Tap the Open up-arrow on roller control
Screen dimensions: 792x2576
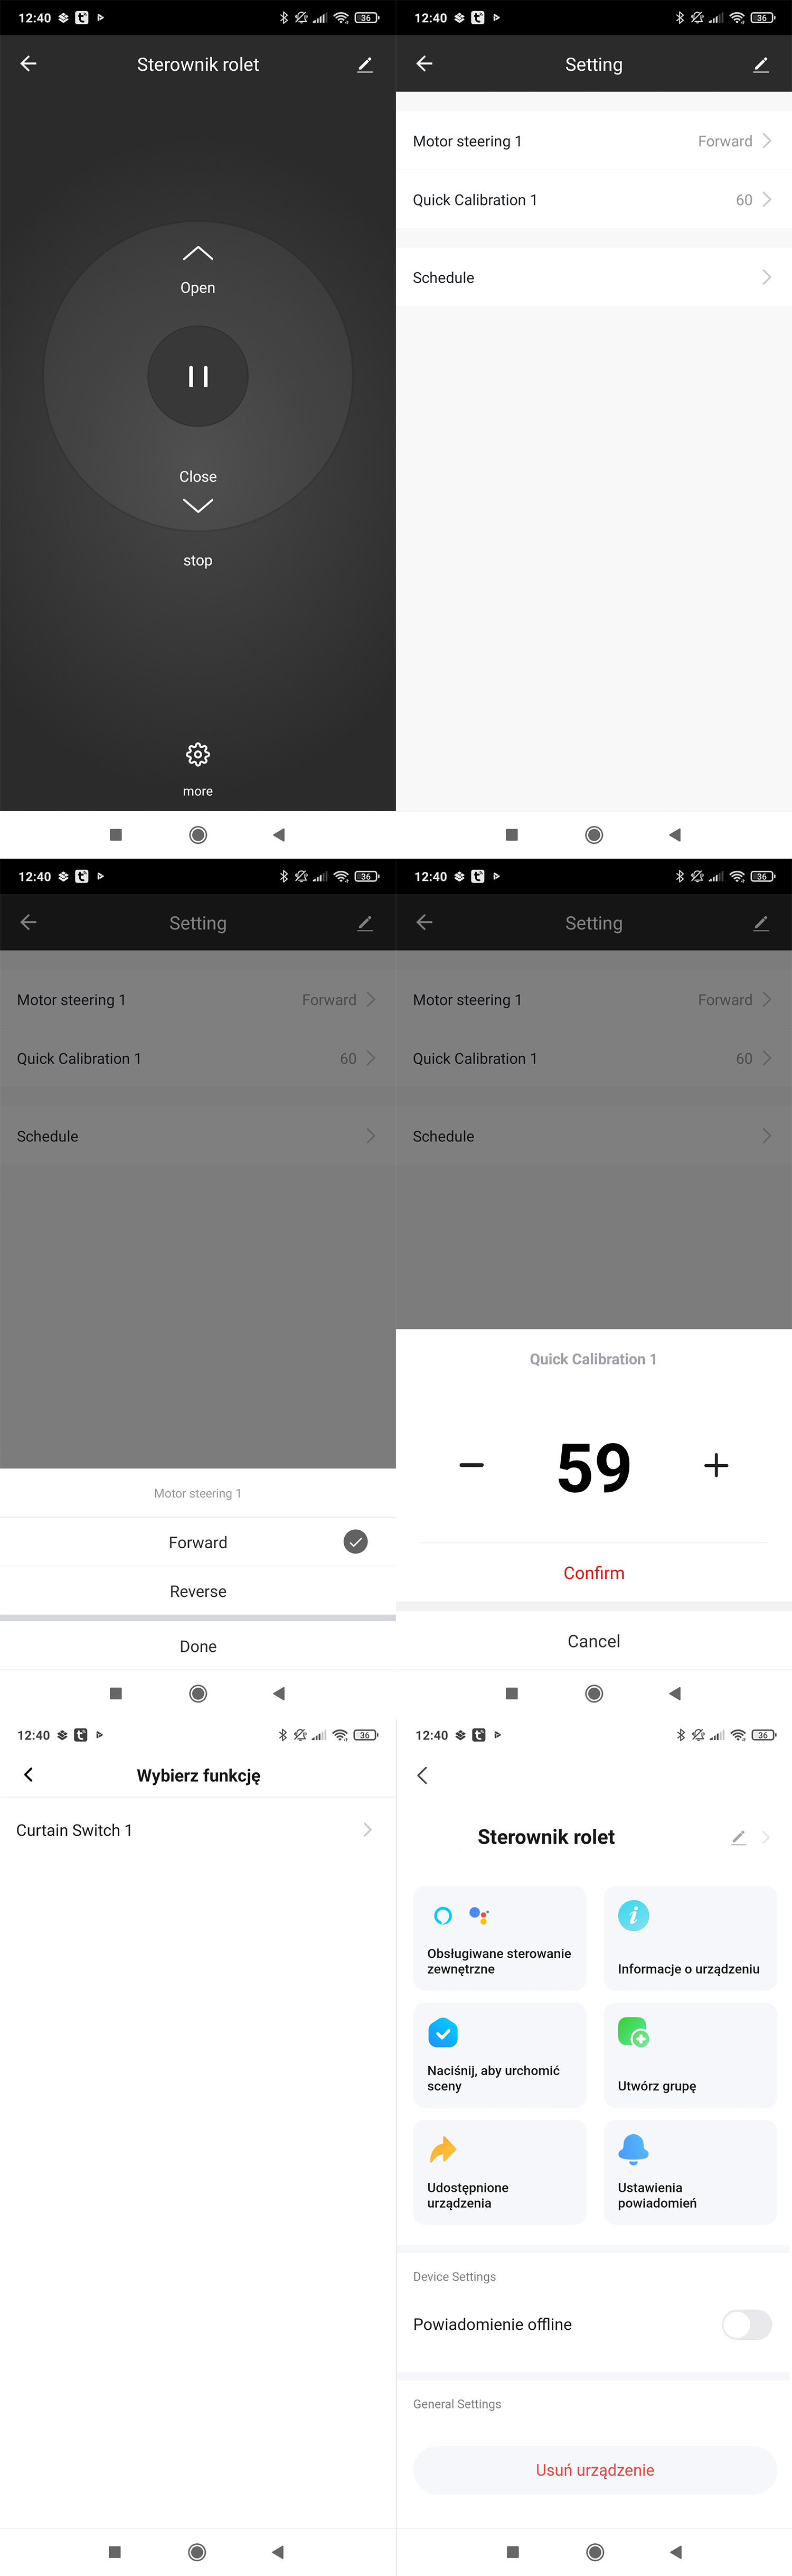[x=198, y=255]
